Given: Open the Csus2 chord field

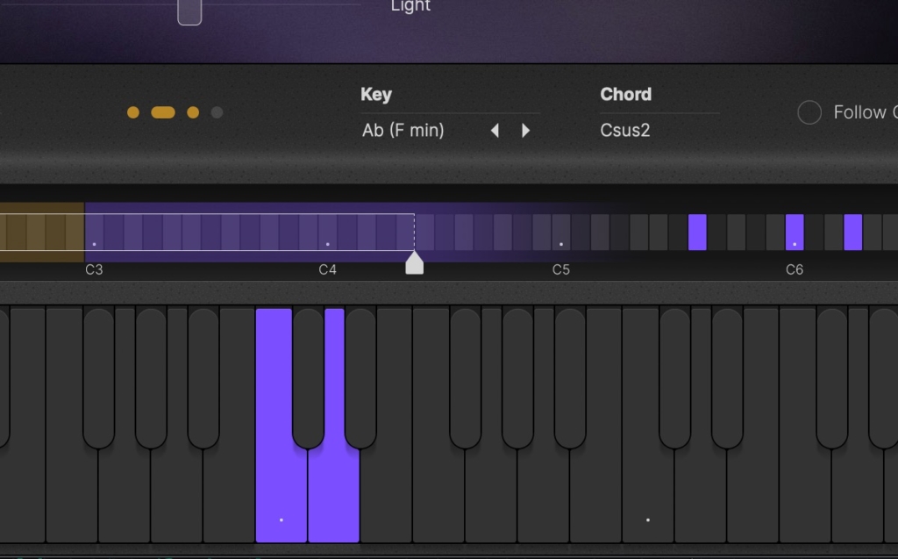Looking at the screenshot, I should (x=625, y=131).
